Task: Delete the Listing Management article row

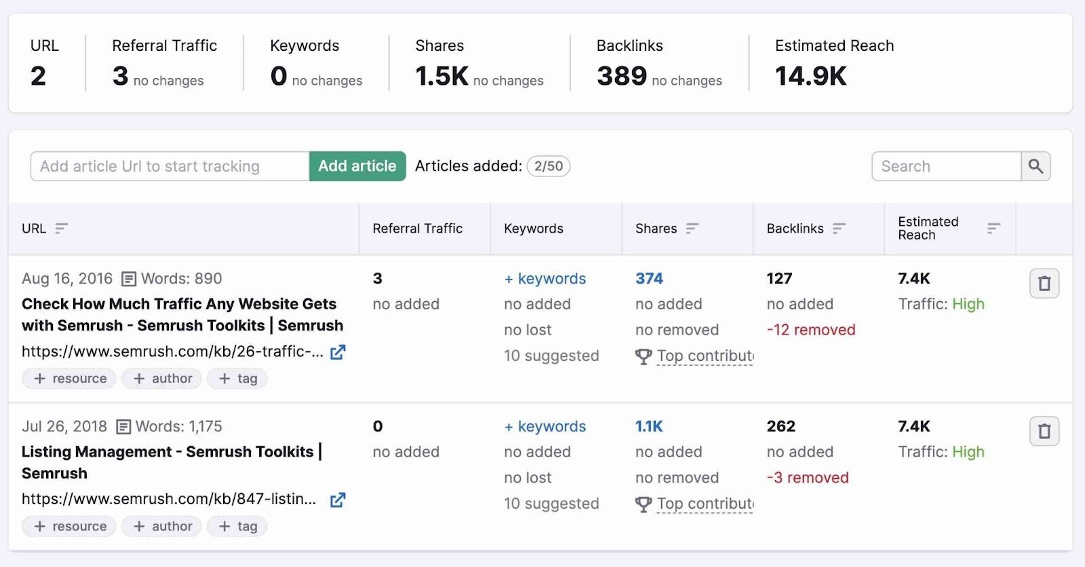Action: tap(1044, 431)
